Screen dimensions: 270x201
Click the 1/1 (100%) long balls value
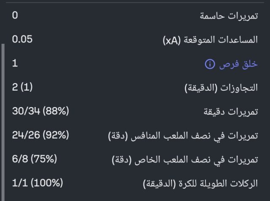(38, 183)
